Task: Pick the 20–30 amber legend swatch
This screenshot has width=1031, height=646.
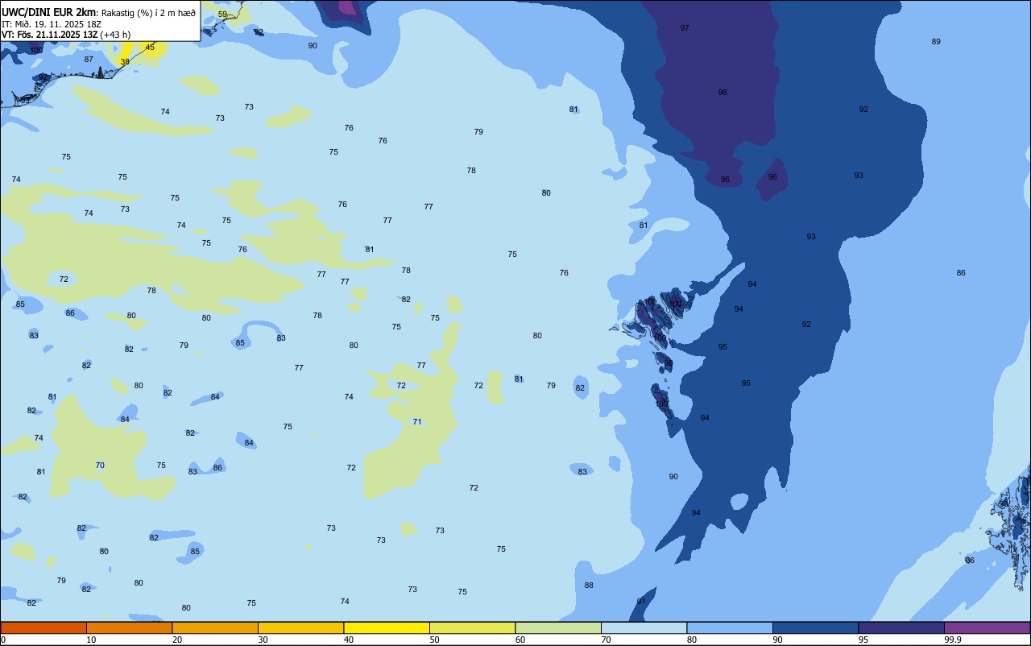Action: click(215, 627)
